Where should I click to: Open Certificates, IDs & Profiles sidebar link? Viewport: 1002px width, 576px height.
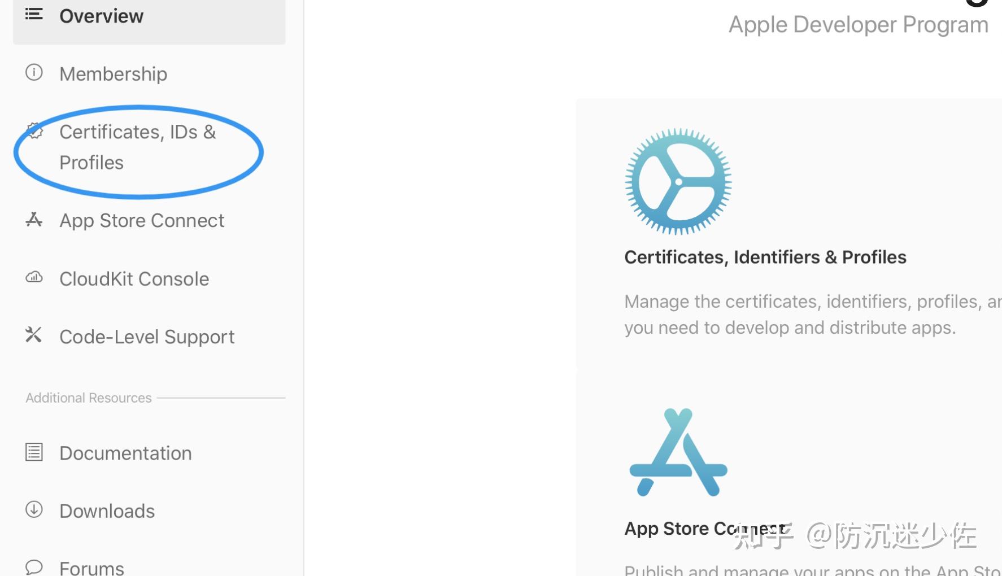click(x=138, y=147)
